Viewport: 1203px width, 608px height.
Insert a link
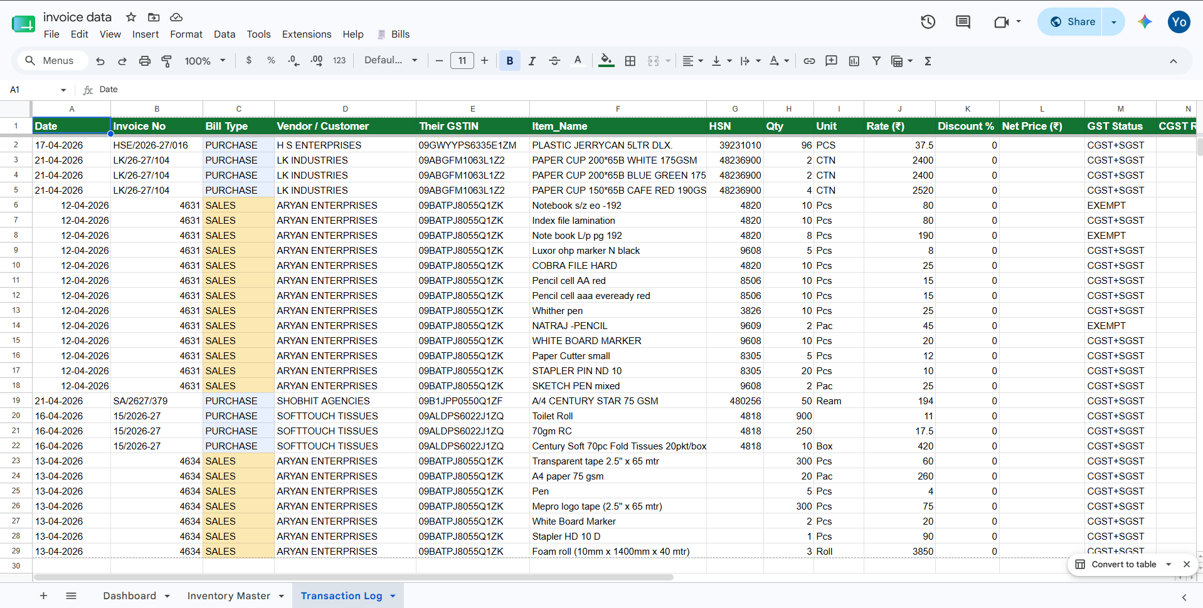tap(809, 61)
